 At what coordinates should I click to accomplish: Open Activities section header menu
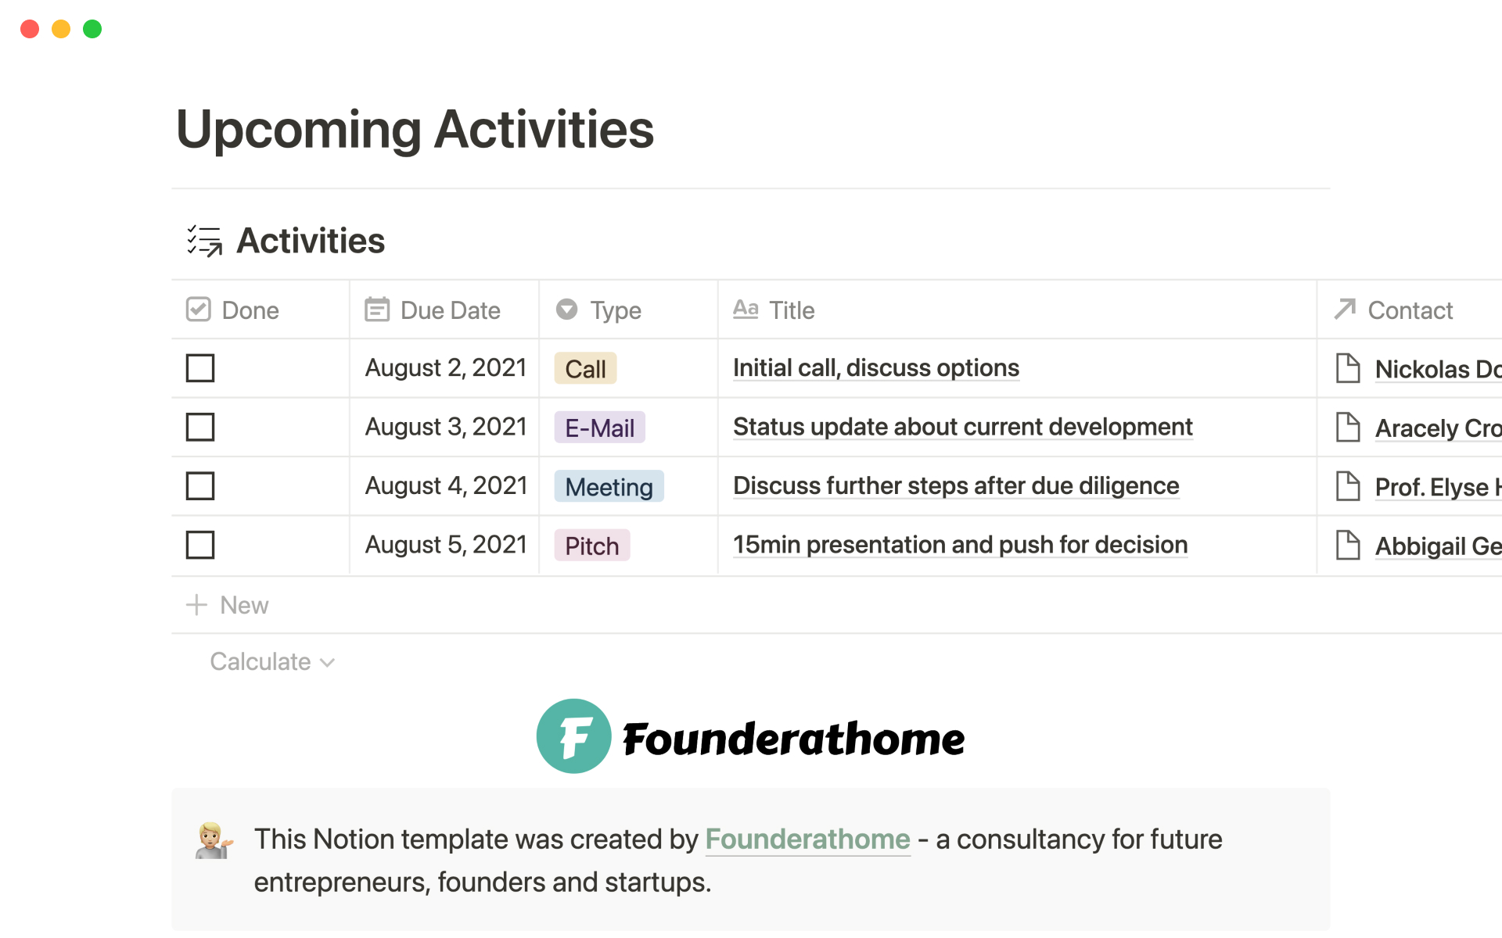(x=311, y=240)
